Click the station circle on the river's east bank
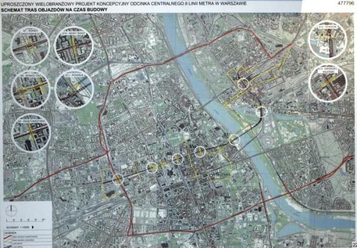357x248 pixels. (x=262, y=111)
